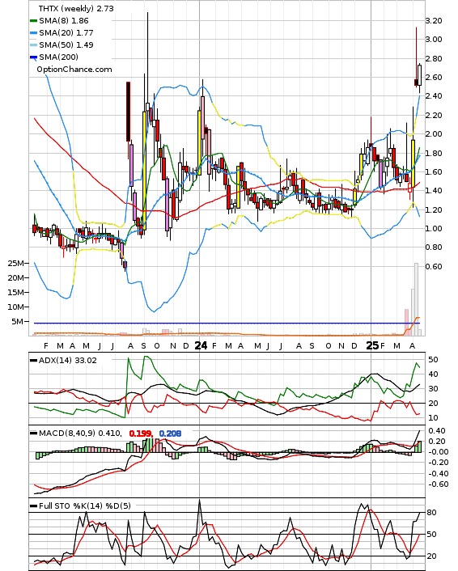Viewport: 458px width, 571px height.
Task: Select the bold 24 year marker
Action: (201, 345)
